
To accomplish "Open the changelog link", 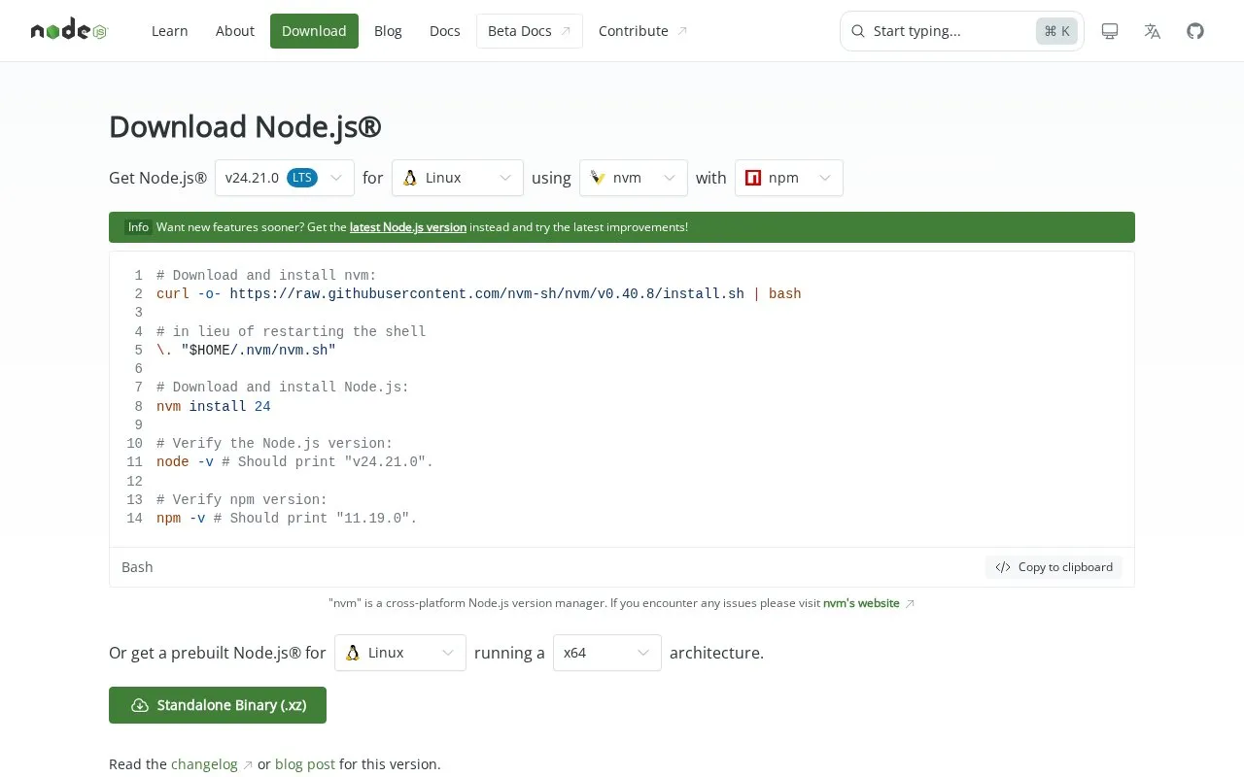I will [204, 764].
